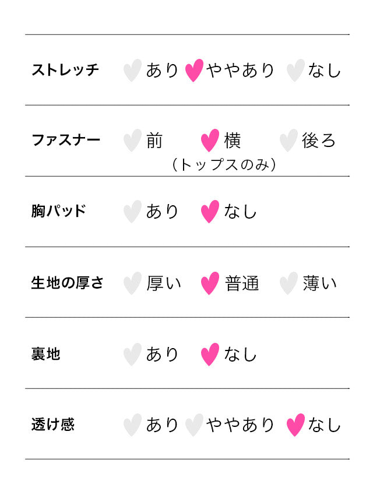The width and height of the screenshot is (373, 498).
Task: Select the 厚い heart for 生地の厚さ
Action: [x=133, y=283]
